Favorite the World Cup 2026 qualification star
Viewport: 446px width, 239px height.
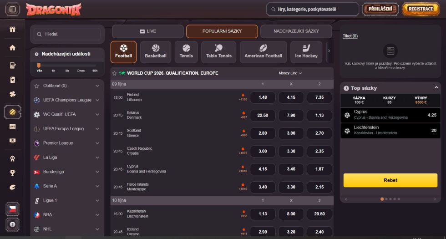(114, 73)
